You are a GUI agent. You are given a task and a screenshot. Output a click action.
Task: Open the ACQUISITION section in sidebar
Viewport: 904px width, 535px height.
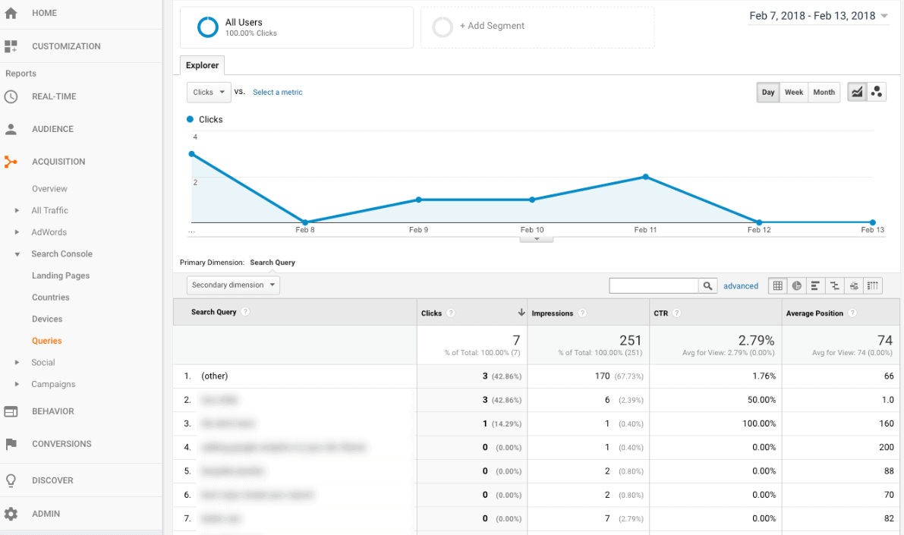click(x=58, y=162)
